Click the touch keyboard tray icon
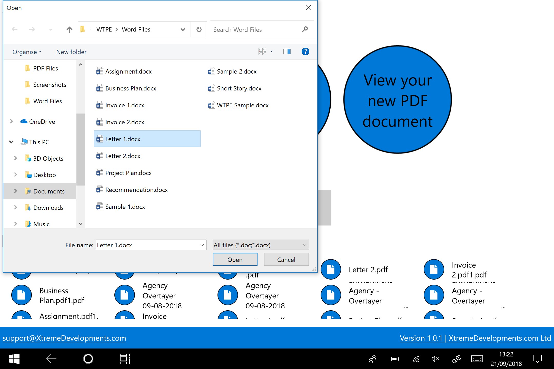554x369 pixels. pos(477,359)
